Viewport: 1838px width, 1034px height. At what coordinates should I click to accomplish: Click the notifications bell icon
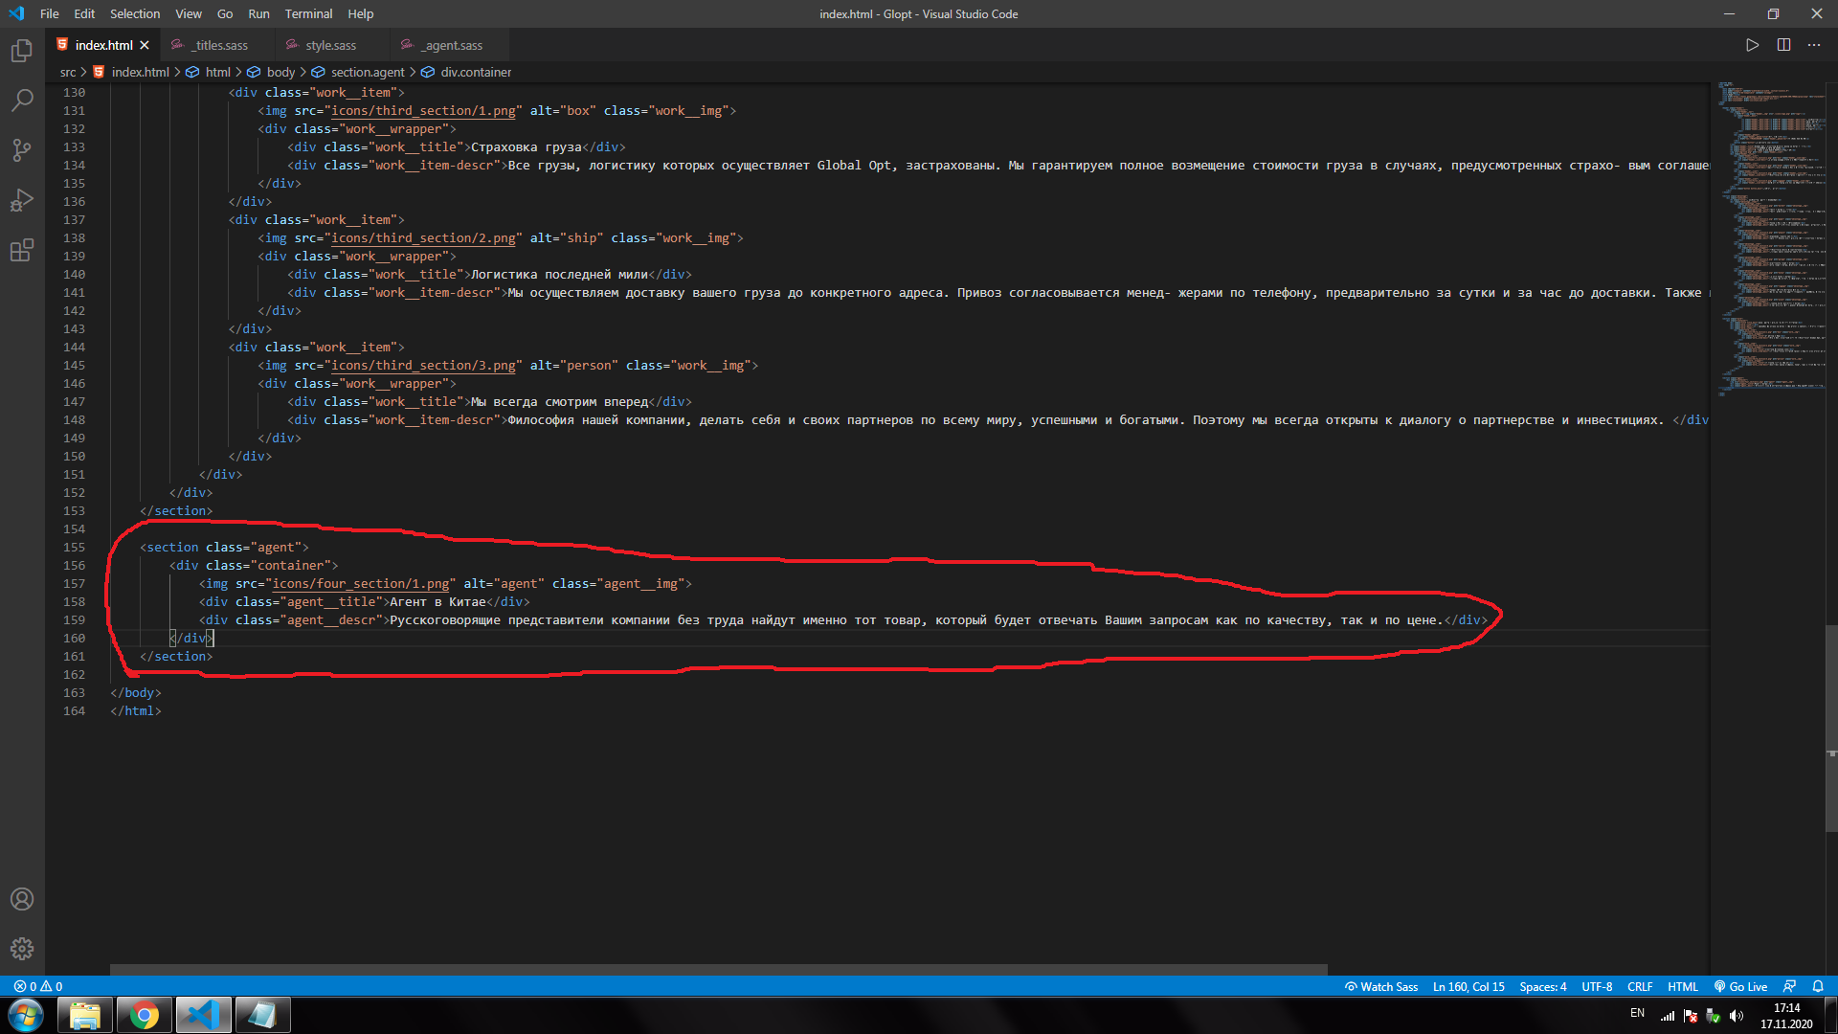coord(1818,986)
